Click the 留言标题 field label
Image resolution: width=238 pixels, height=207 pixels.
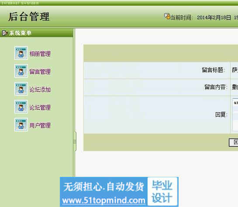[213, 70]
